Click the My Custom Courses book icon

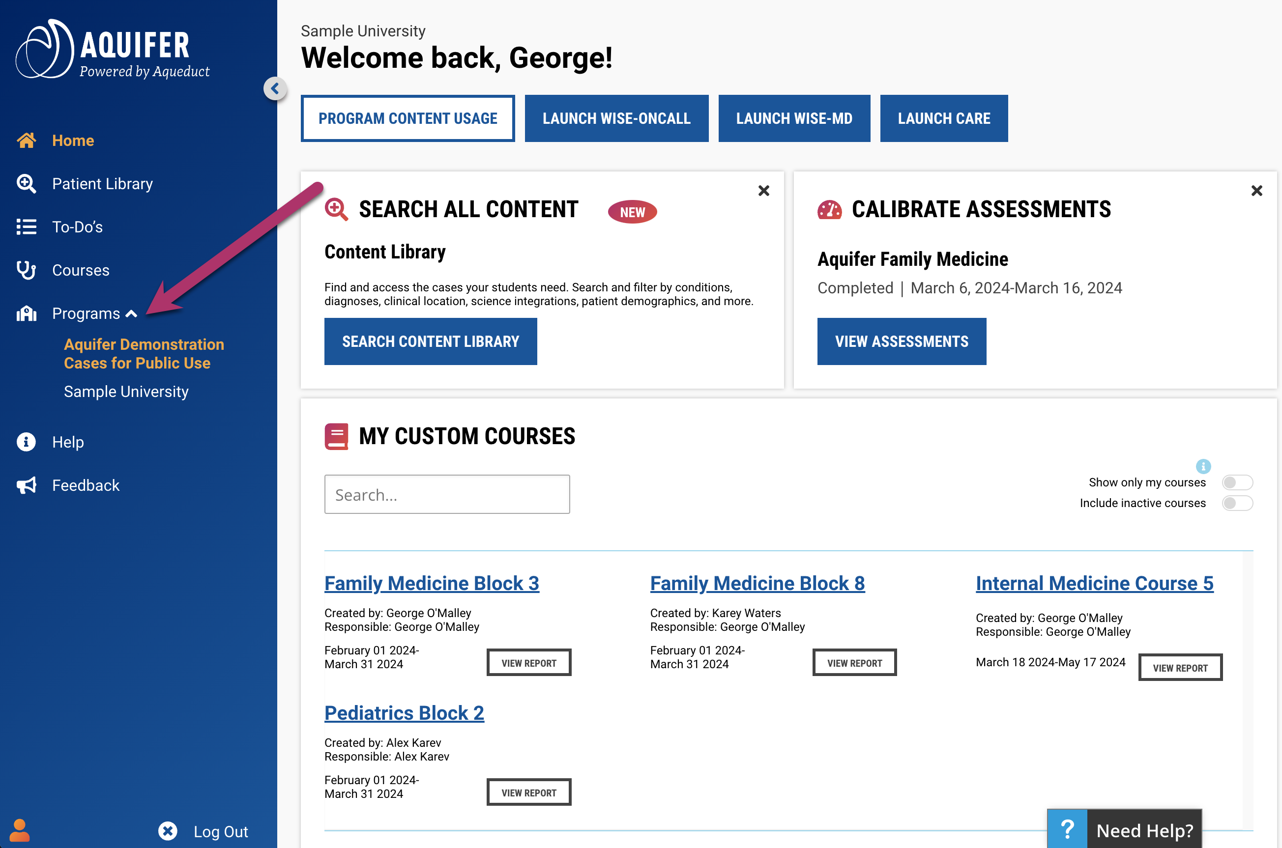335,436
